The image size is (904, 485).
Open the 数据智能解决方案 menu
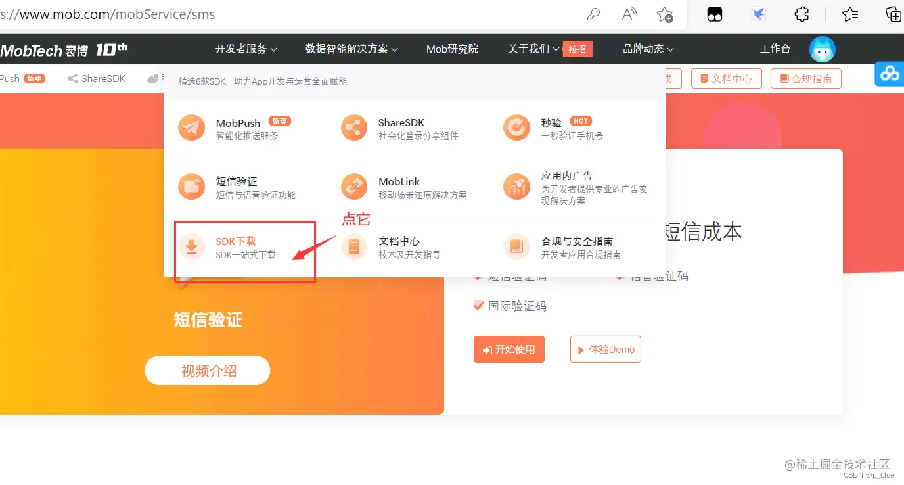click(352, 49)
